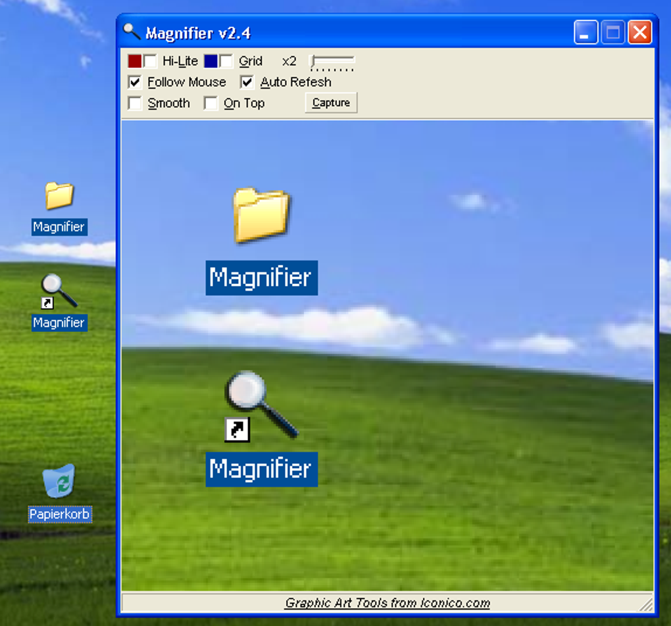Click the magnifier icon in the title bar
671x626 pixels.
[x=132, y=32]
